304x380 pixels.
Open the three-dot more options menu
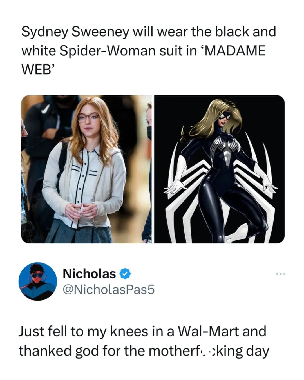(x=280, y=274)
